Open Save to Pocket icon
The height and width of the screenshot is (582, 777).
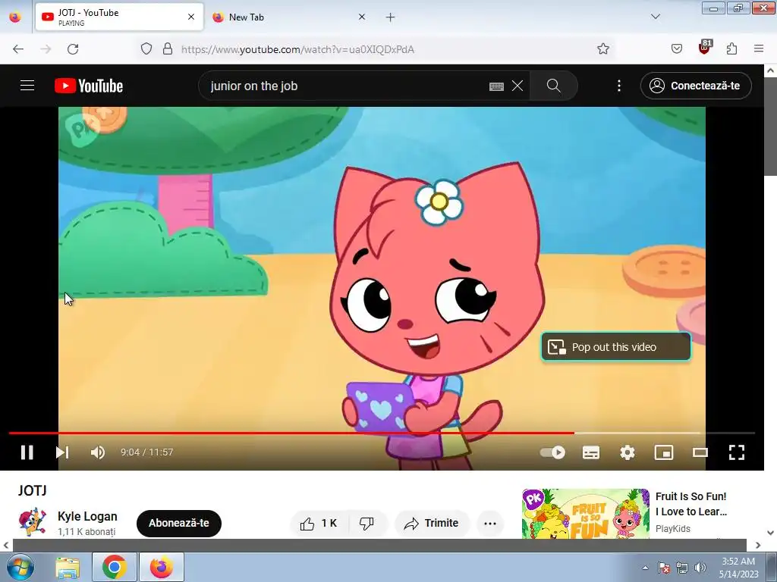coord(676,48)
